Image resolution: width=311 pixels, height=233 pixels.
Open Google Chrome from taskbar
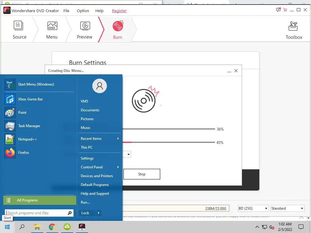click(52, 227)
